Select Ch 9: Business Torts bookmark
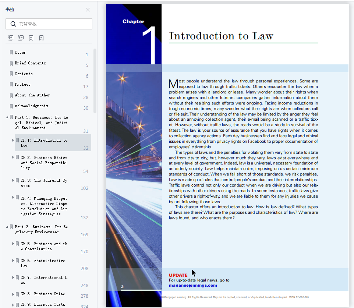 43,305
